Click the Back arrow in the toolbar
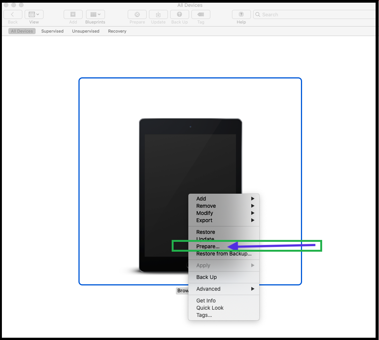The image size is (379, 340). point(13,14)
